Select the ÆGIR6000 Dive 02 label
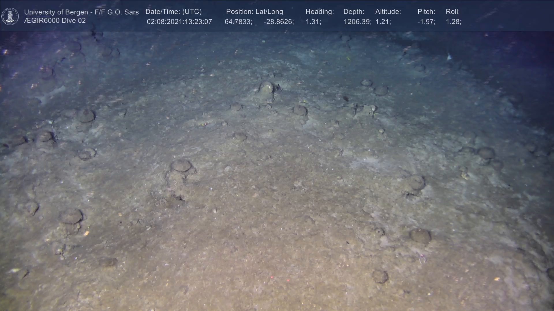554x311 pixels. (x=55, y=21)
